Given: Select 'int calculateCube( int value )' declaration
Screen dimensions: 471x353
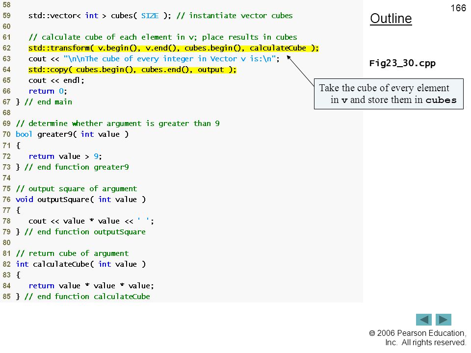Looking at the screenshot, I should 81,264.
